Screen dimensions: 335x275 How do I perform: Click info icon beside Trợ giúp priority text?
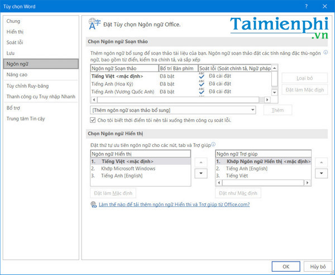point(213,144)
